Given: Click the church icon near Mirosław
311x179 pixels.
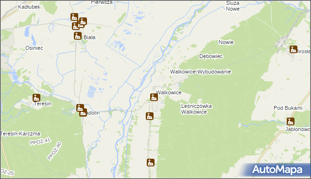Looking at the screenshot, I should pos(294,49).
